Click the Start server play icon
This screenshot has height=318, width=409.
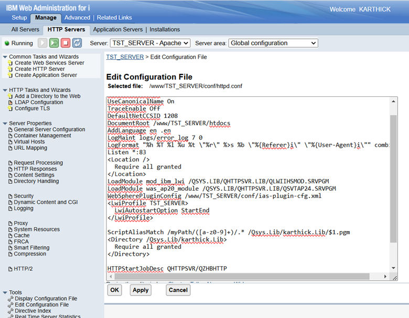coord(42,43)
